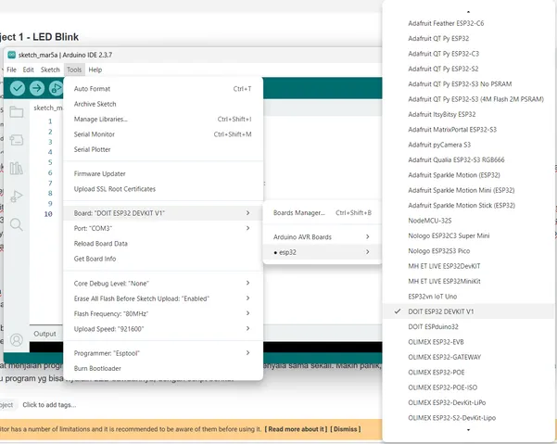Click the scroll down arrow in board list
The image size is (557, 444).
(468, 430)
